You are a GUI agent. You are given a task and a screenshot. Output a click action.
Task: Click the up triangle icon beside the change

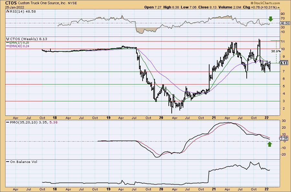(x=278, y=7)
